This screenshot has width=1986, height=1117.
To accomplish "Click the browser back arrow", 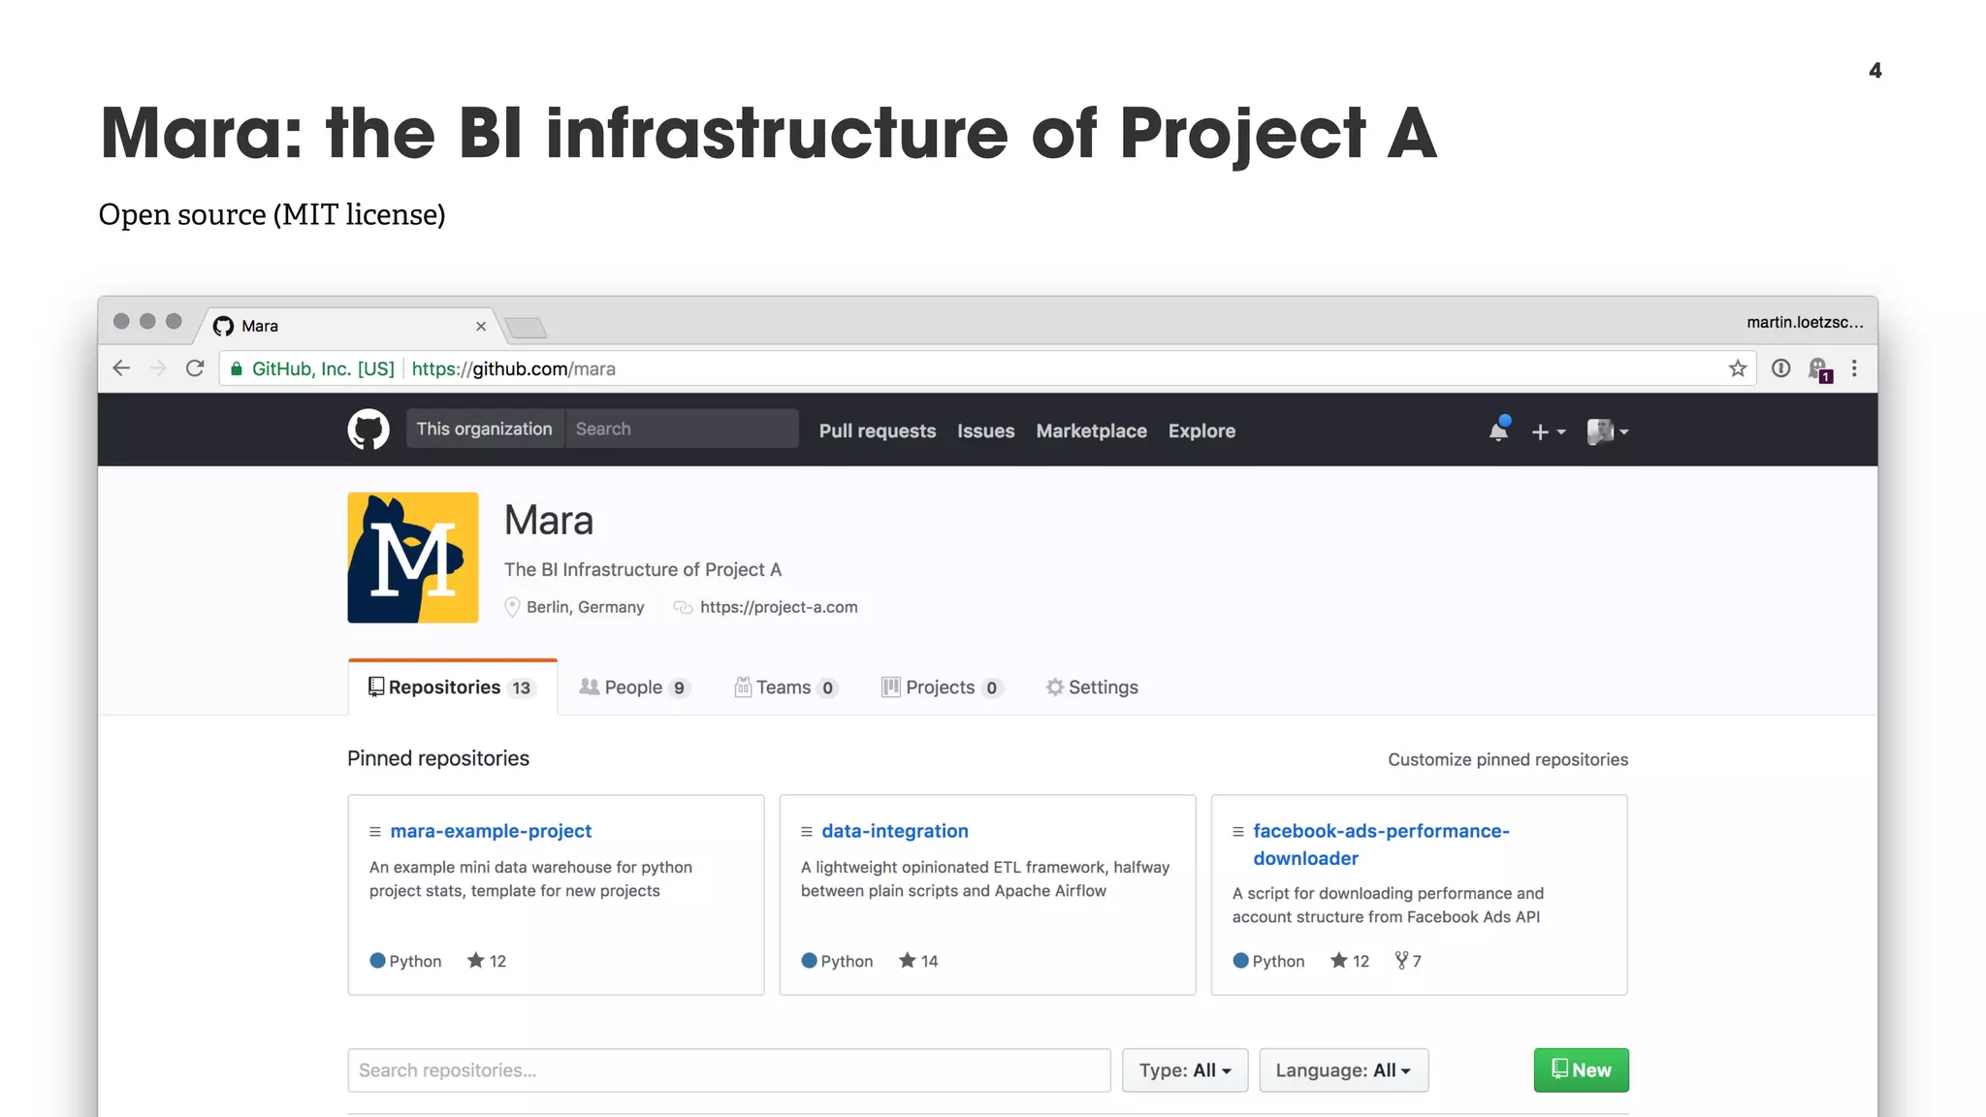I will coord(121,368).
